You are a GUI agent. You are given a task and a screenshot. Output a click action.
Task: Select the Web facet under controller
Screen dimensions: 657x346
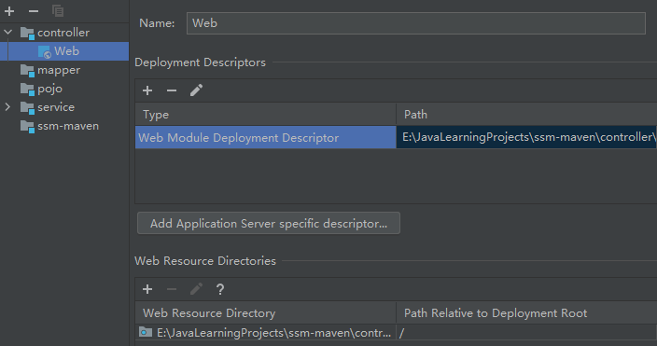point(64,51)
